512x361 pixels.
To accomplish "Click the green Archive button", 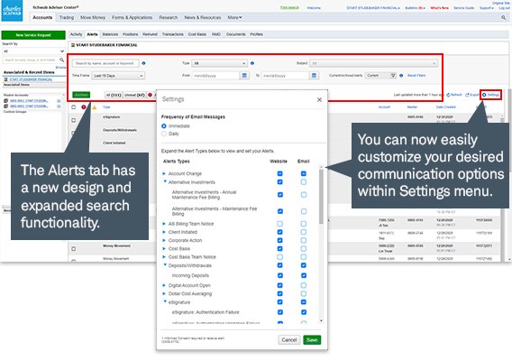I will coord(81,95).
